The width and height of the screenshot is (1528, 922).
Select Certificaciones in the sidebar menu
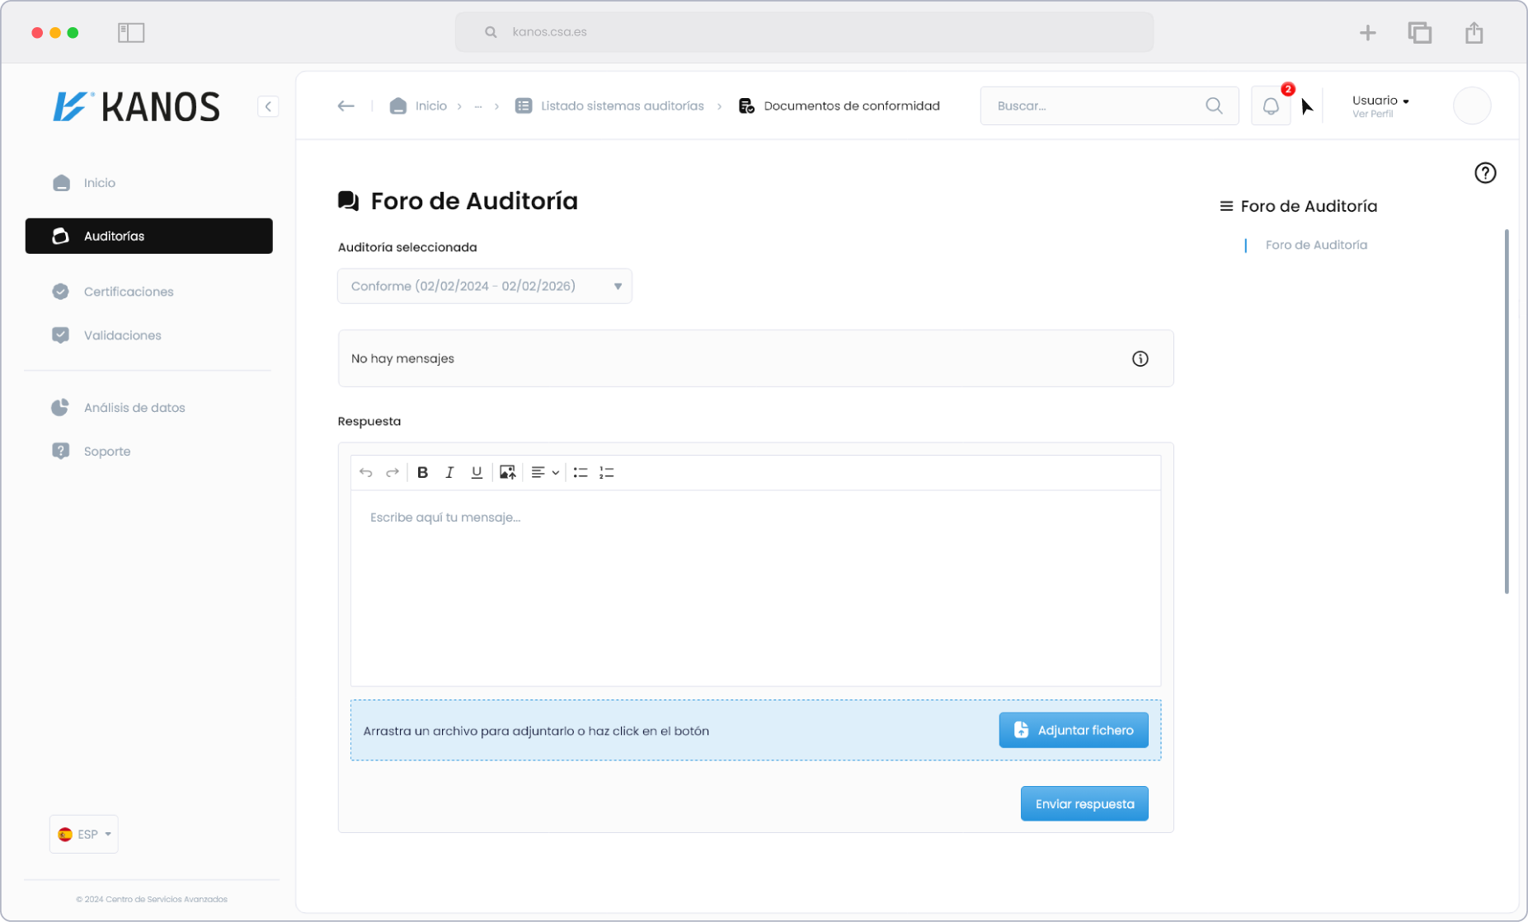[129, 291]
